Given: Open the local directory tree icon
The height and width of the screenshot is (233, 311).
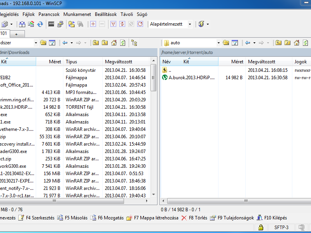Looking at the screenshot, I should pos(134,43).
